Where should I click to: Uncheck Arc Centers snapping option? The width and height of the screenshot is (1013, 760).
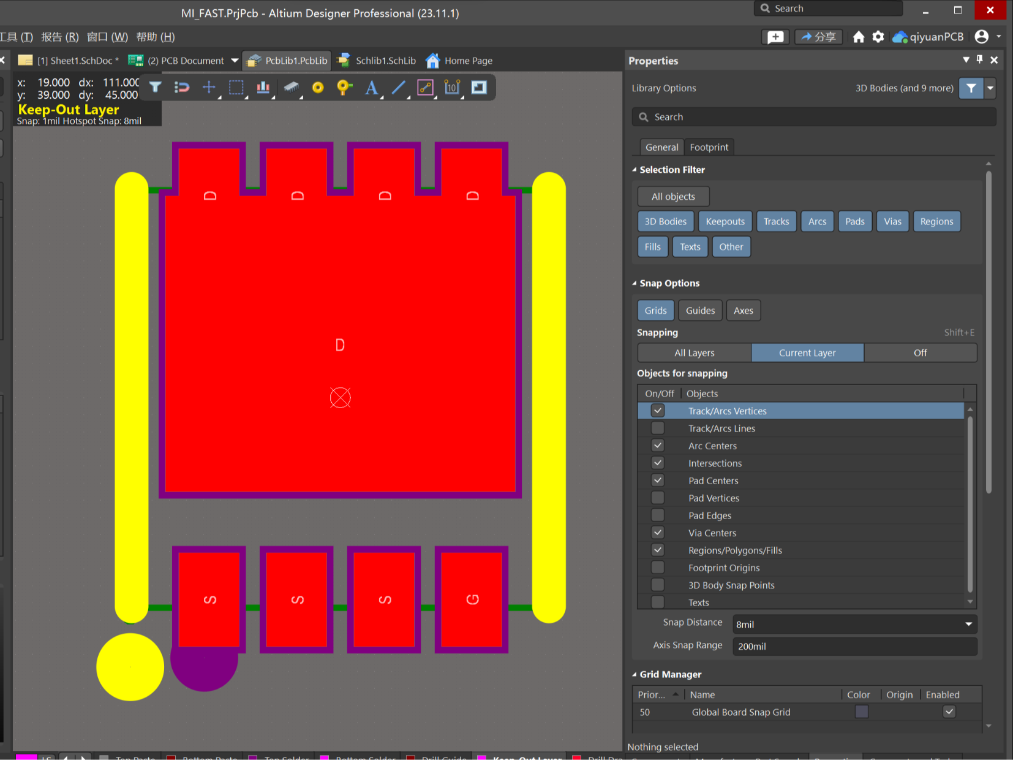658,446
